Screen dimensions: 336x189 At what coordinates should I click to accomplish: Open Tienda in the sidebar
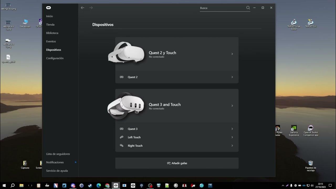coord(50,25)
